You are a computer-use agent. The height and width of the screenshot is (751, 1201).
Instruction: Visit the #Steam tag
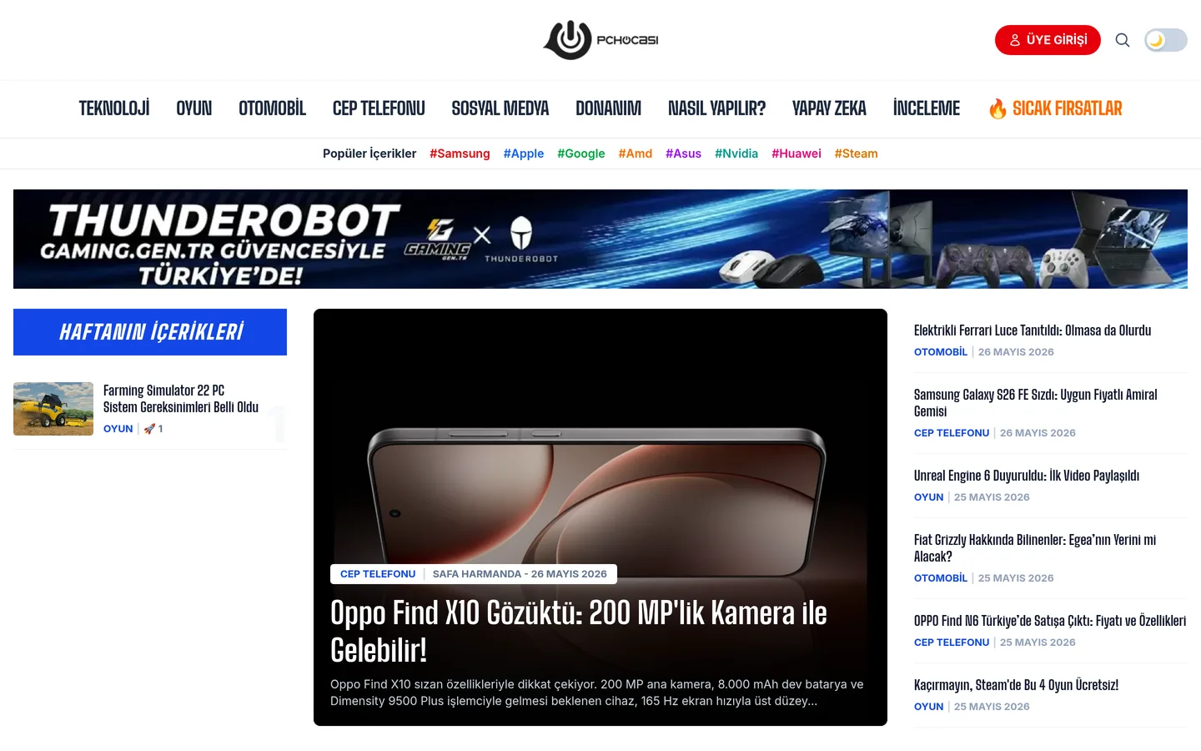857,154
